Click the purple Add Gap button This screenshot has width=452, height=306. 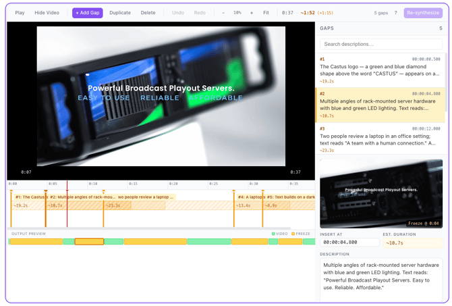87,13
